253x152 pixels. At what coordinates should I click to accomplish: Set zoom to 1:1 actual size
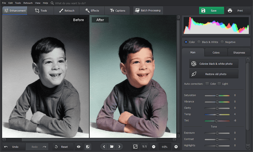coord(144,147)
